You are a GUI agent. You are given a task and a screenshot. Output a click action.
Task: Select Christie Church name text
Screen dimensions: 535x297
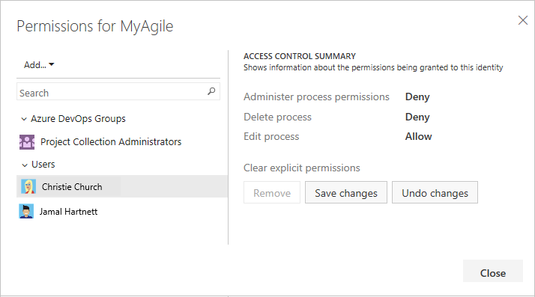72,187
